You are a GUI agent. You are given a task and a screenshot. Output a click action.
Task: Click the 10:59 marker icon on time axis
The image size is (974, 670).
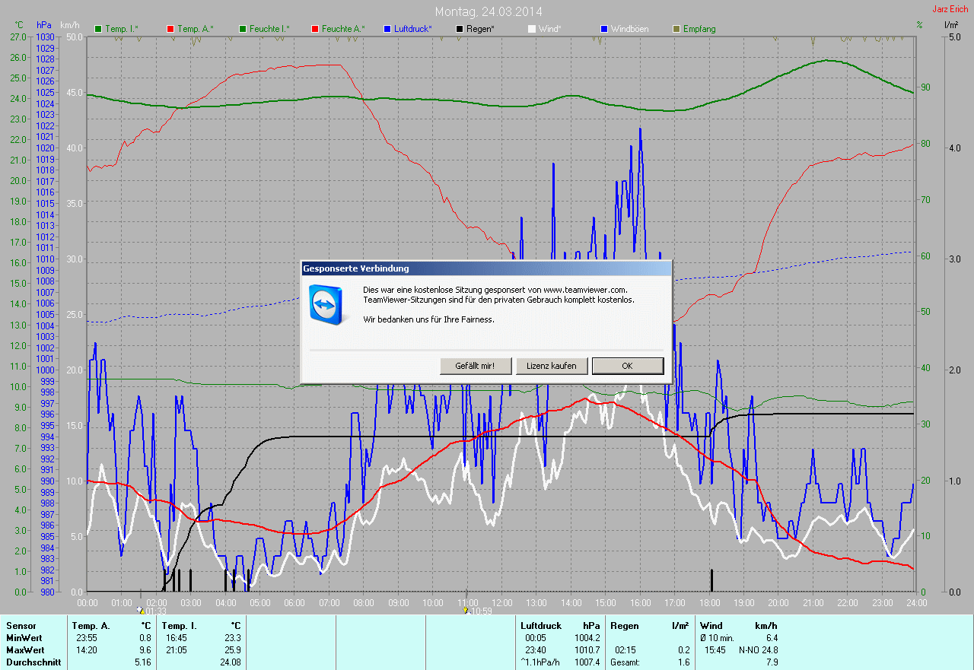[x=466, y=610]
